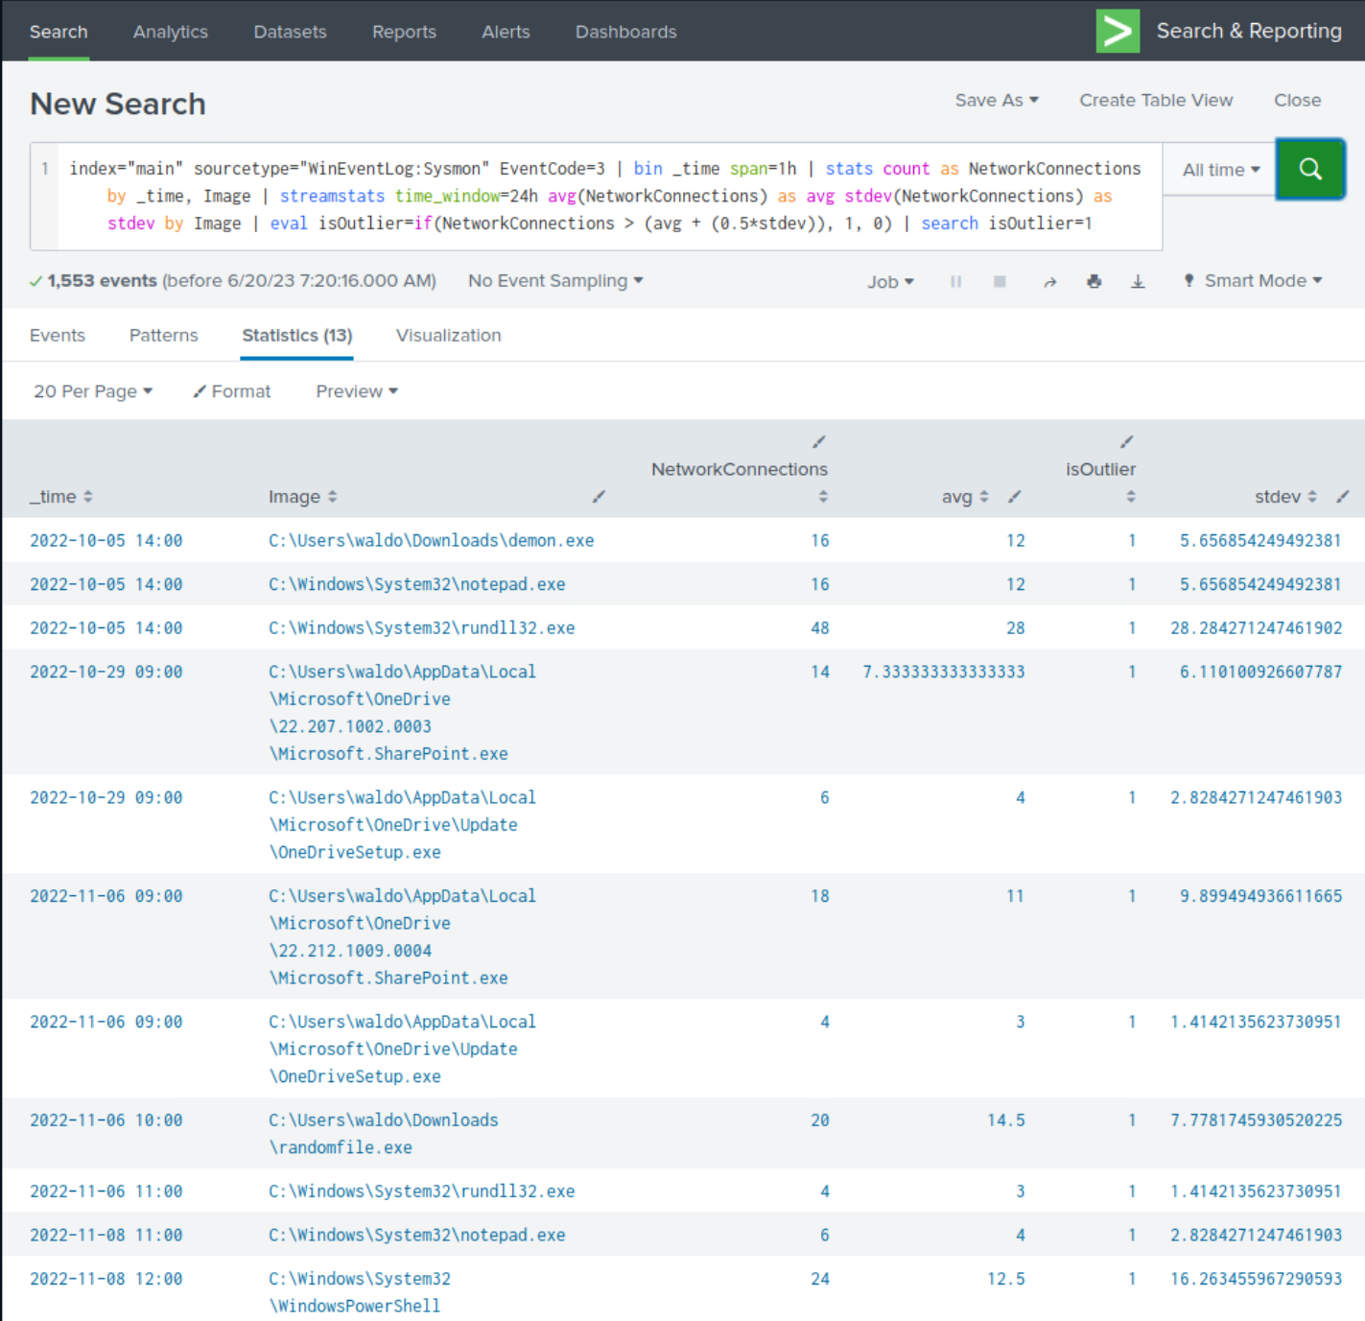Viewport: 1365px width, 1321px height.
Task: Click pencil icon above NetworkConnections column
Action: pos(818,441)
